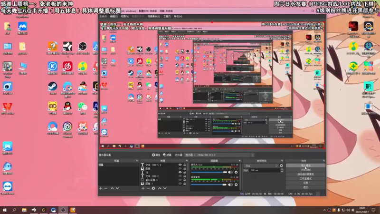This screenshot has height=214, width=380.
Task: Open 工具(T) menu
Action: point(167,17)
